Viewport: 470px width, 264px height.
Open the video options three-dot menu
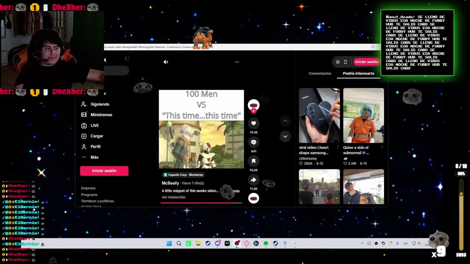click(237, 62)
